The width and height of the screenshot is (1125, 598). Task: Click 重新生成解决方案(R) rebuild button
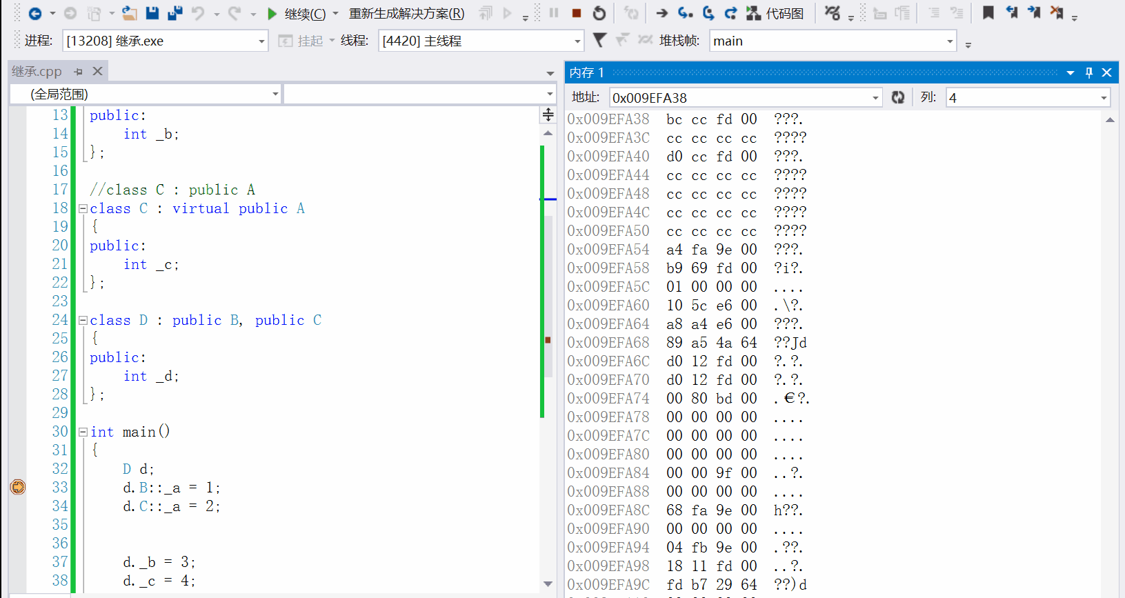point(407,13)
